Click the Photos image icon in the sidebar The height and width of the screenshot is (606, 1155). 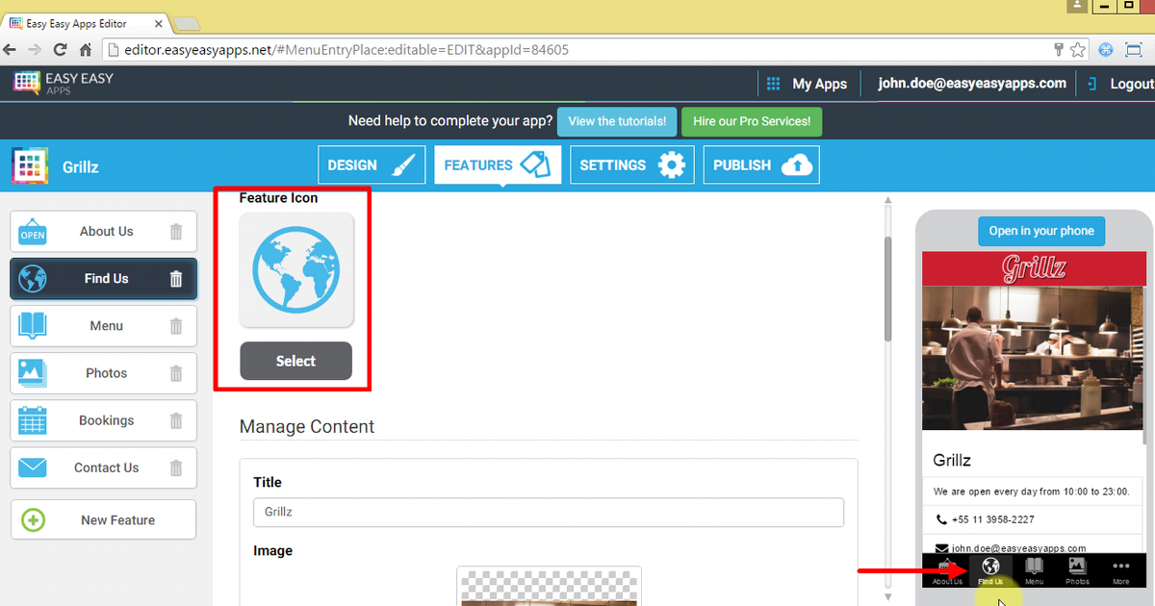[32, 372]
